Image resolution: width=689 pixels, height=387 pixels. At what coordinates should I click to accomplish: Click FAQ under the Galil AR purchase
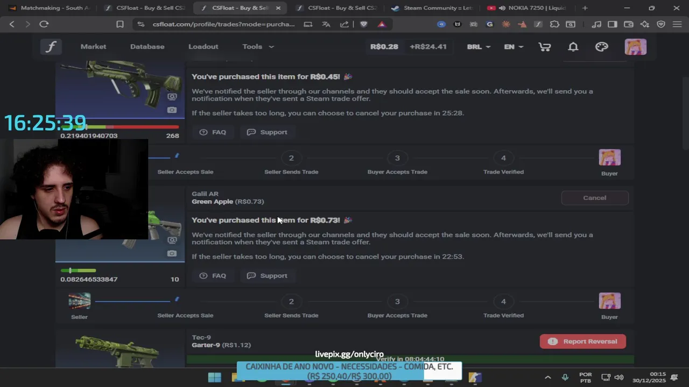point(213,276)
